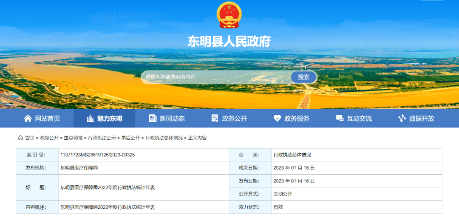Focus the search input field

[216, 77]
